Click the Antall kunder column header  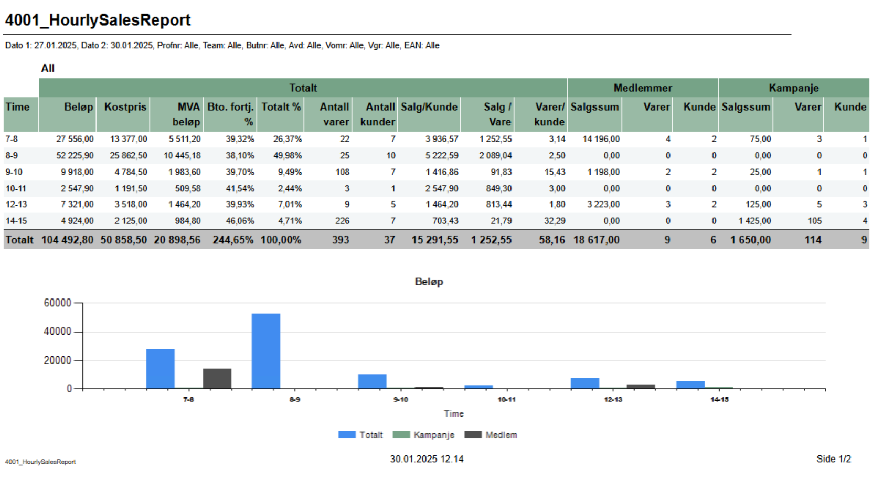pos(377,114)
